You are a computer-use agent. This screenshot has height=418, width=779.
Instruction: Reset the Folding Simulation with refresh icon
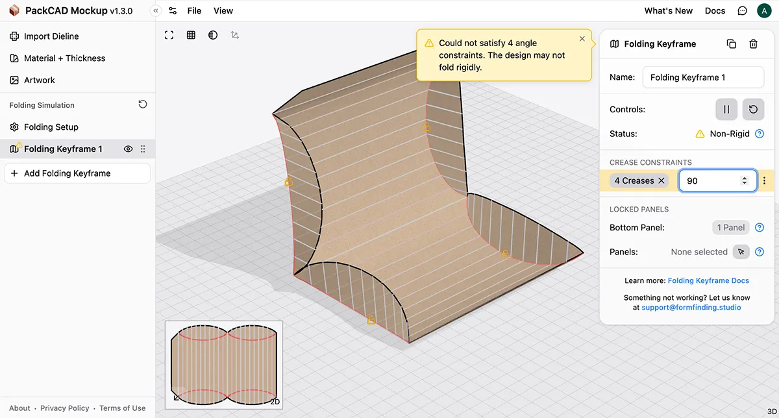[x=143, y=104]
